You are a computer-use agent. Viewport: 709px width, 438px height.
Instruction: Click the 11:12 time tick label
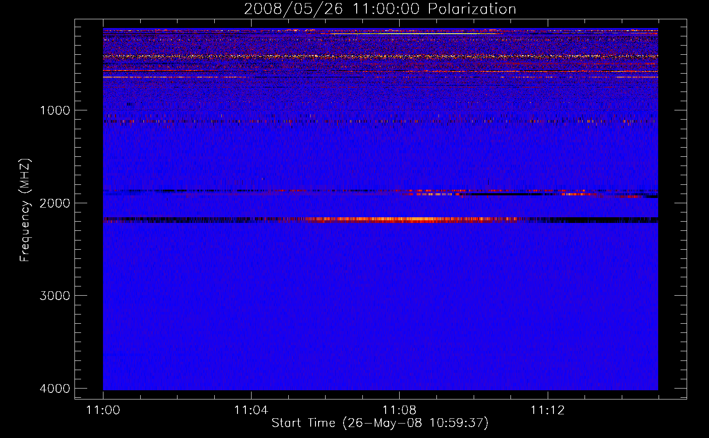547,410
